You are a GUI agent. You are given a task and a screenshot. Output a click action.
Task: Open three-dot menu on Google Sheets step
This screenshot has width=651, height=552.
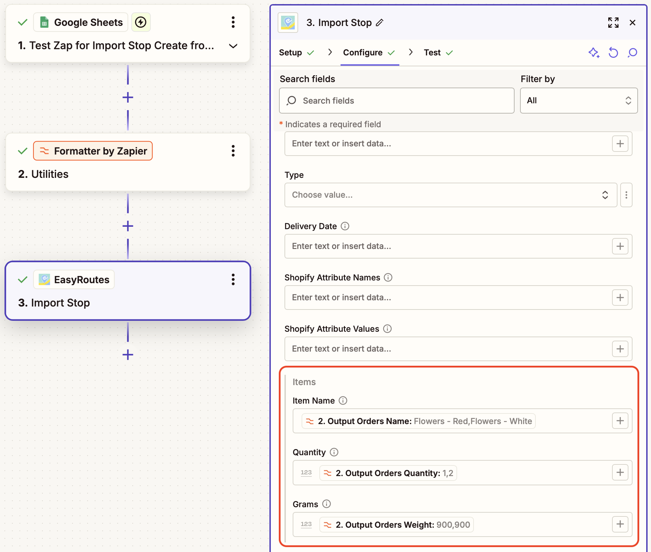point(233,22)
